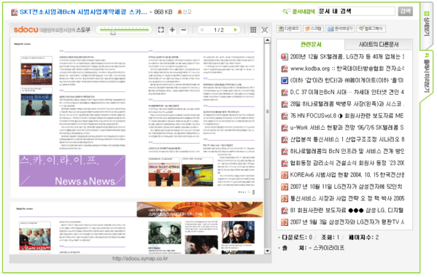Click PDF icon beside 81 회원사관련 row
Viewport: 437px width, 277px height.
(285, 211)
